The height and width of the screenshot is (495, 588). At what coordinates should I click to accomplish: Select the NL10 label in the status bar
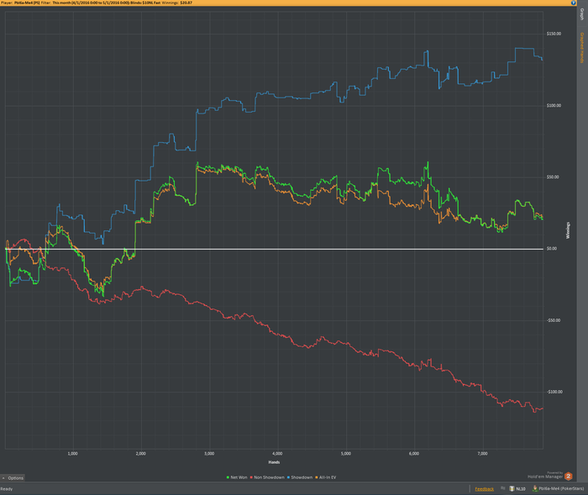[x=521, y=488]
